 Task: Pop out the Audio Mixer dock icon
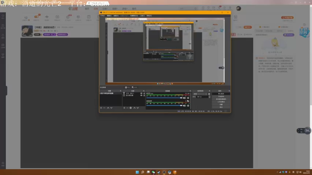point(190,91)
